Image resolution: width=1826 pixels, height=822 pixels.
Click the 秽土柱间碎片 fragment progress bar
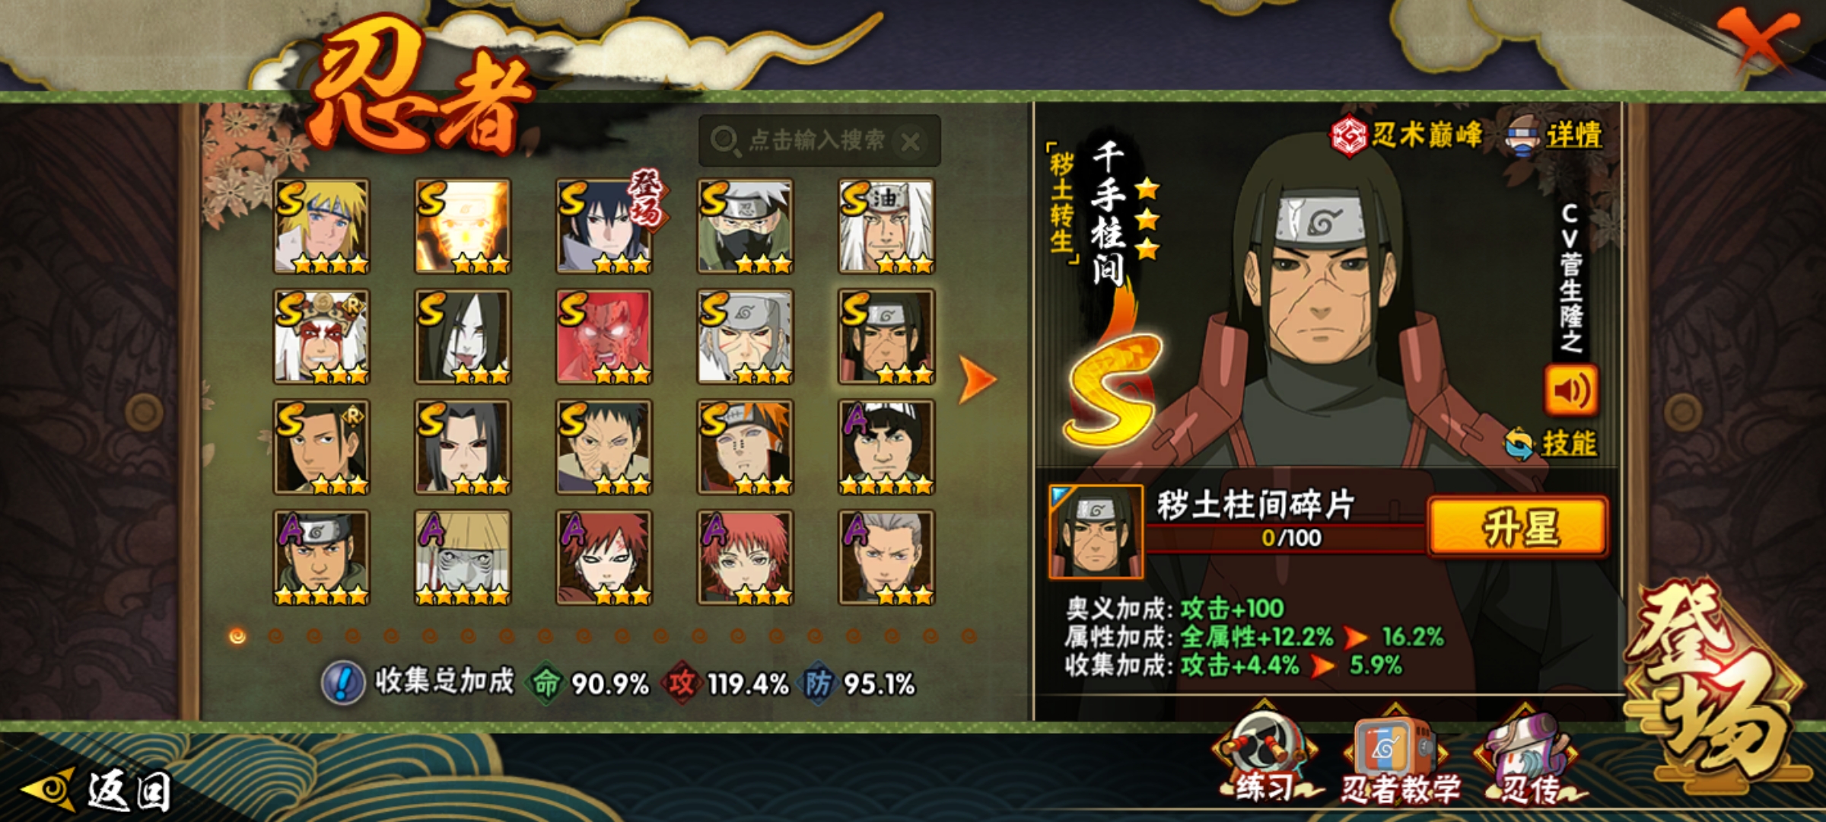coord(1286,537)
